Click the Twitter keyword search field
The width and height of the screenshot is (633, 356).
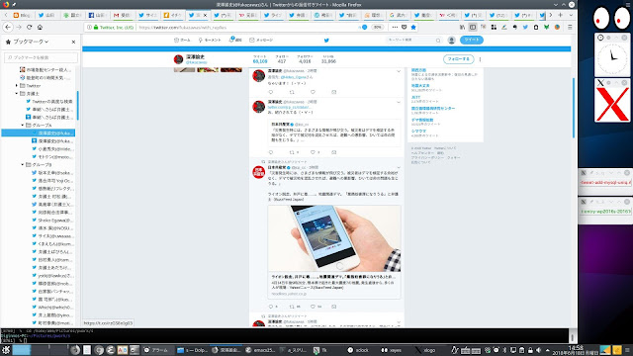click(413, 40)
